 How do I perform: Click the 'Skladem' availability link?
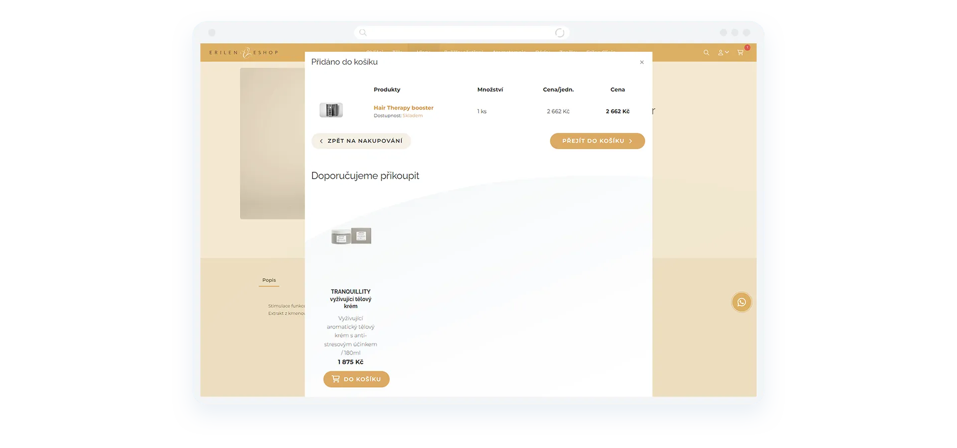(x=412, y=116)
